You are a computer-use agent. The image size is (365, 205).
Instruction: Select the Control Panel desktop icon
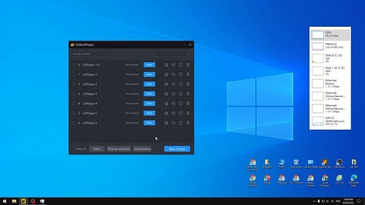coord(310,163)
